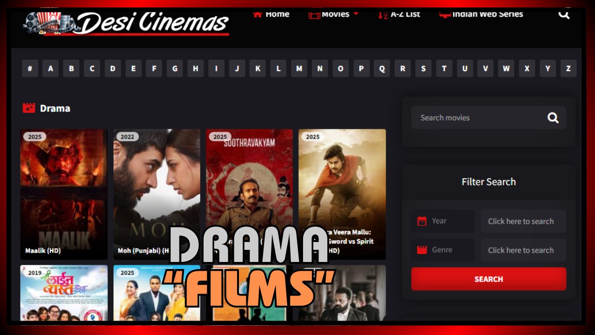The width and height of the screenshot is (595, 335).
Task: Click the Desi Cinemas logo
Action: tap(126, 22)
